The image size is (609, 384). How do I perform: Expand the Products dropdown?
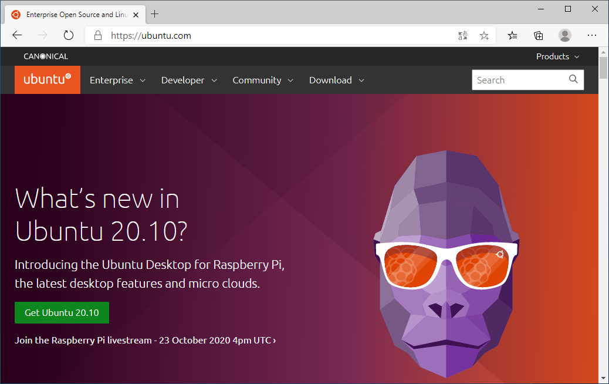(558, 56)
